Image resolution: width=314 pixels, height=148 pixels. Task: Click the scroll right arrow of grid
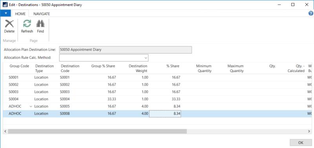coord(309,131)
